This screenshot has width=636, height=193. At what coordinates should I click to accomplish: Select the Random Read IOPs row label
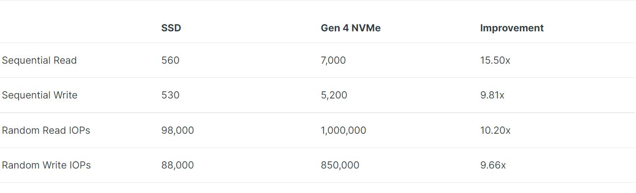(x=46, y=130)
